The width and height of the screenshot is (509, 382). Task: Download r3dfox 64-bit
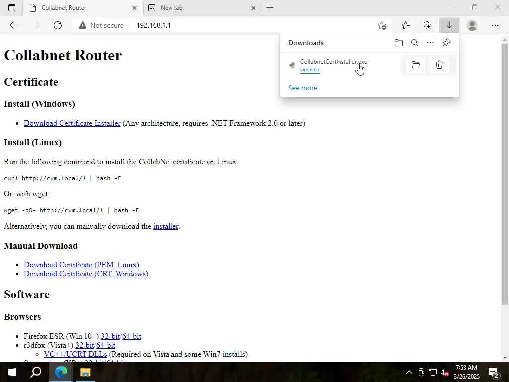106,345
